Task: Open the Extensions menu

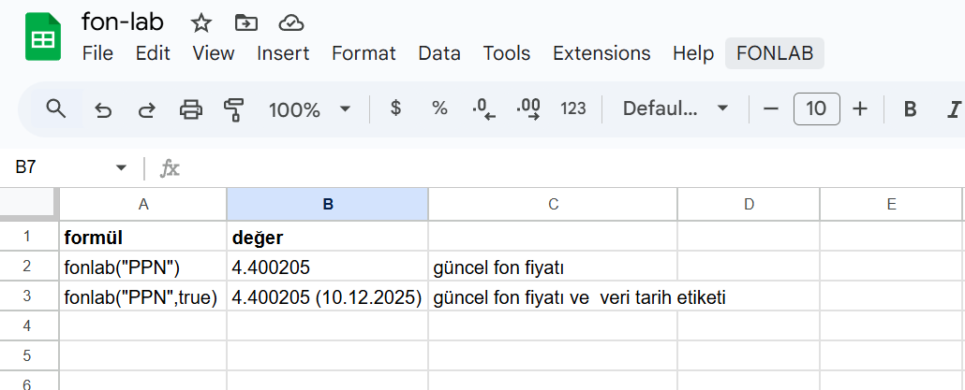Action: pos(601,53)
